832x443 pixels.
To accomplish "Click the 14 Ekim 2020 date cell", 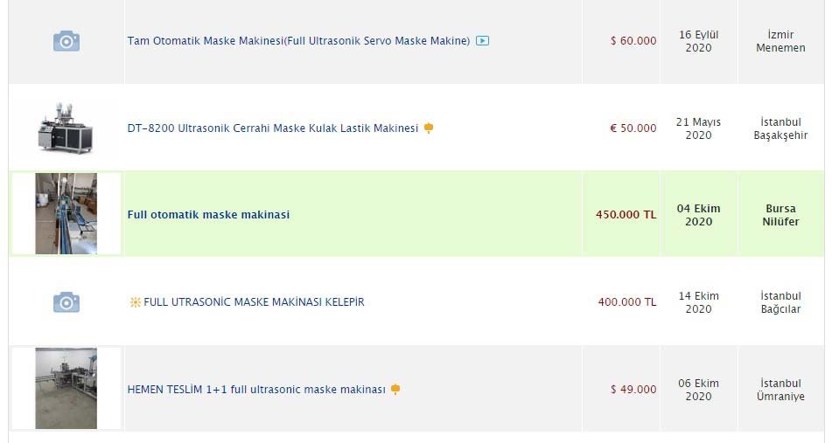I will coord(698,302).
